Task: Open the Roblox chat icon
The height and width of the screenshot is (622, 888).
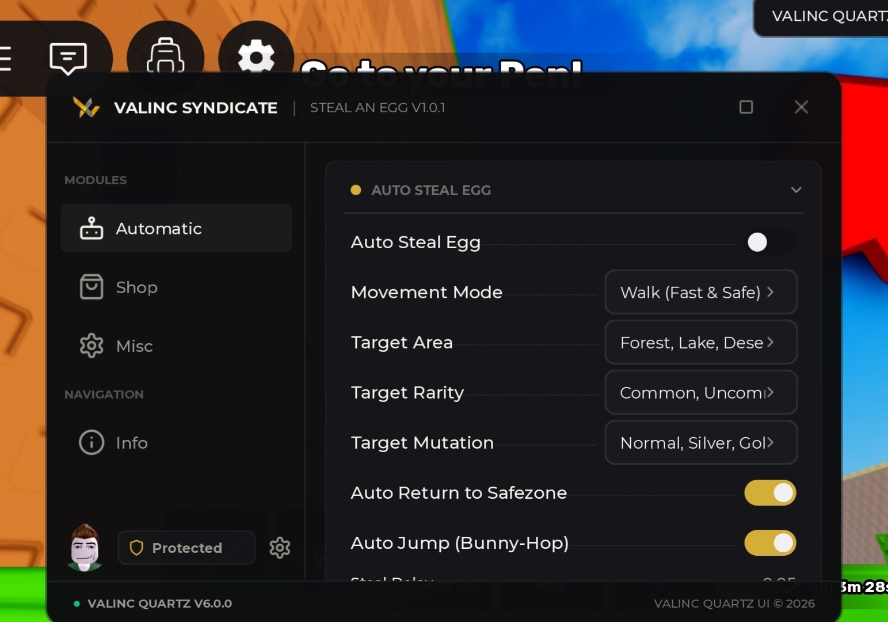Action: [68, 58]
